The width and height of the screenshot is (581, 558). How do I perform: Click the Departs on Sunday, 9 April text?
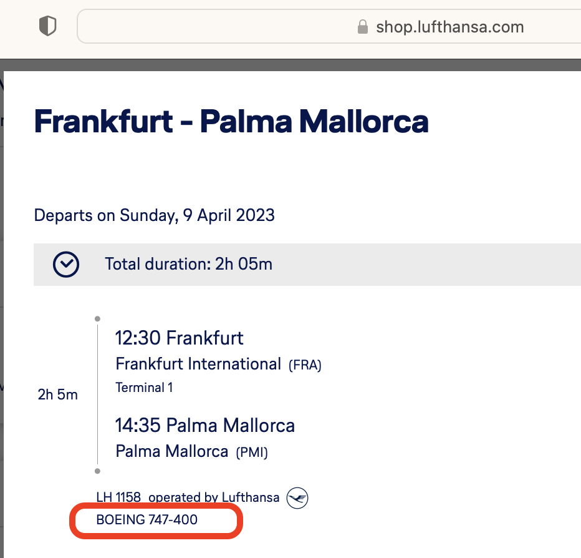pyautogui.click(x=154, y=215)
